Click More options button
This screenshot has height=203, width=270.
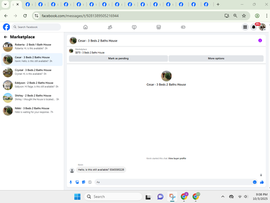(x=216, y=59)
